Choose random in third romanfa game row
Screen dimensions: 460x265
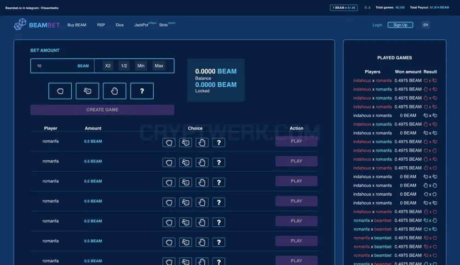(218, 182)
